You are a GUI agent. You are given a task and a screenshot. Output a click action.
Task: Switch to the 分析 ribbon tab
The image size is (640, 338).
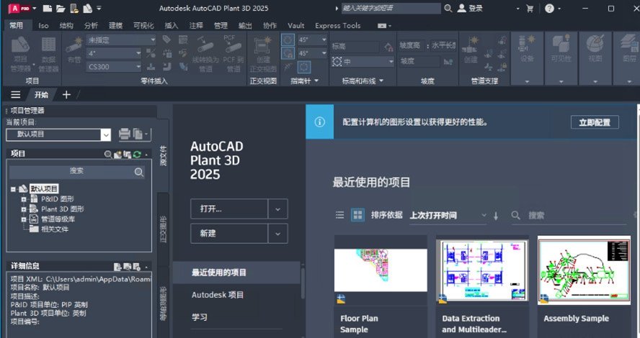click(91, 26)
